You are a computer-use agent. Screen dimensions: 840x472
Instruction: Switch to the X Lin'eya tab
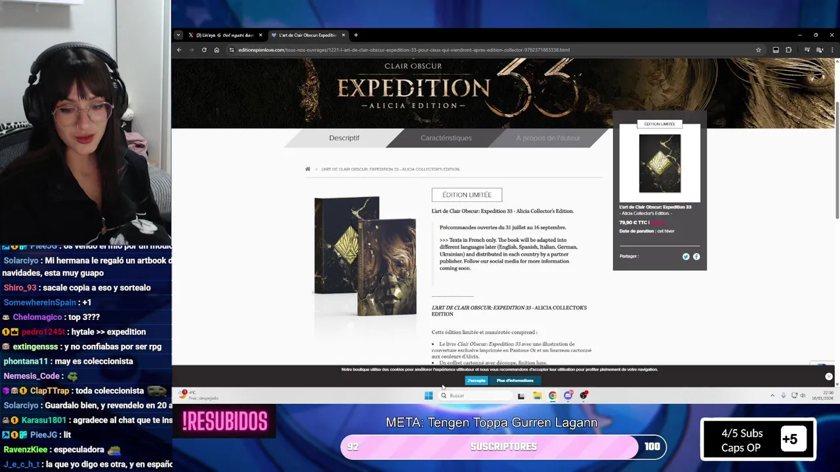[x=224, y=35]
